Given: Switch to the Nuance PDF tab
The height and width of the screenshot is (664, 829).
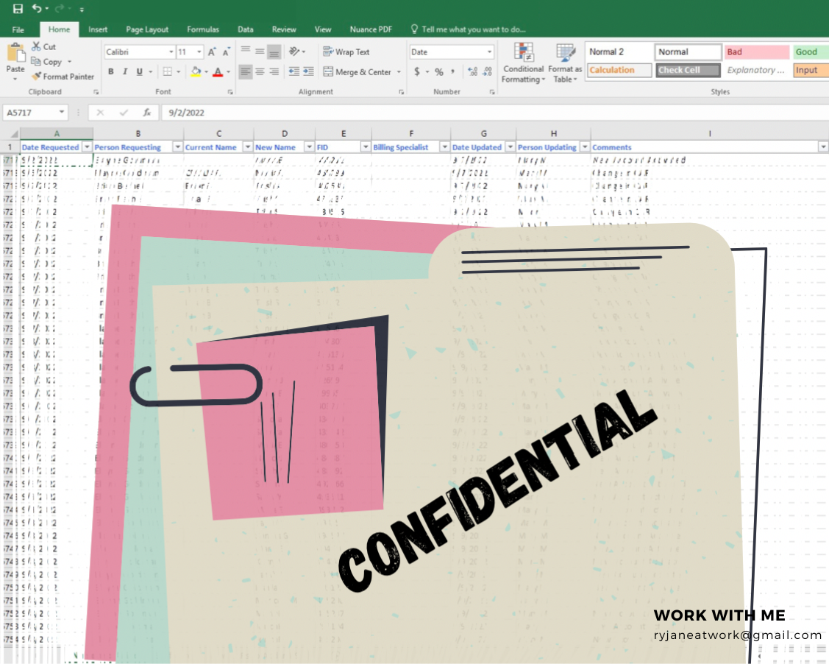Looking at the screenshot, I should pos(371,29).
